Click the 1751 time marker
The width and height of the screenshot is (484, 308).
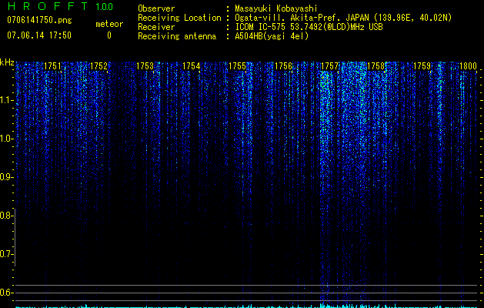tap(52, 66)
